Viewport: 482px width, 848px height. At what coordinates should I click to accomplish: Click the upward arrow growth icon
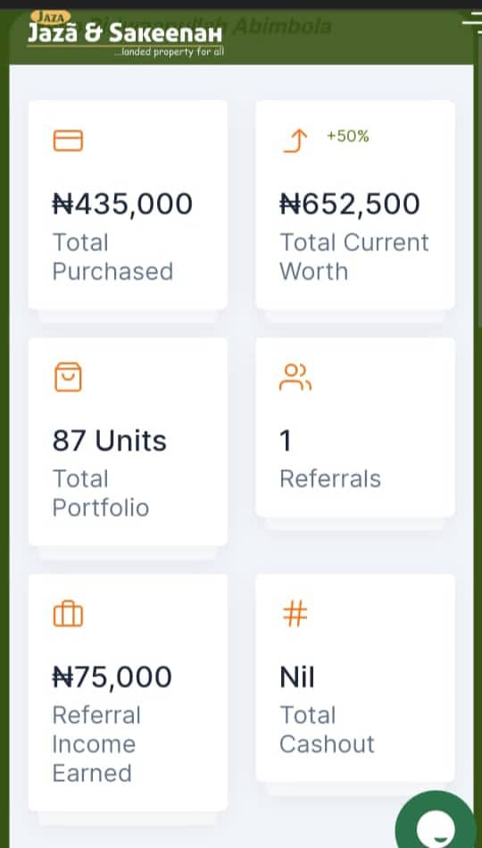pos(295,141)
